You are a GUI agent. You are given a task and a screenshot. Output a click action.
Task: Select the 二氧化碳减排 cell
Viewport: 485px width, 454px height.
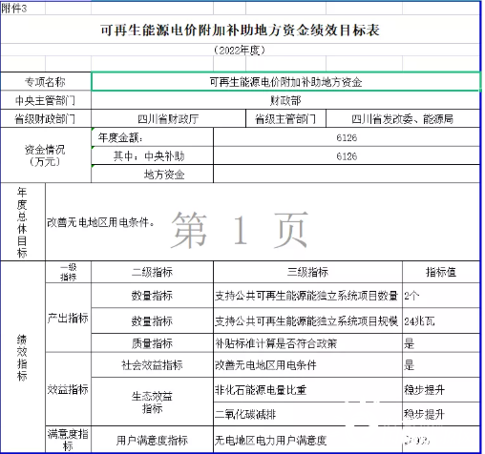(307, 414)
